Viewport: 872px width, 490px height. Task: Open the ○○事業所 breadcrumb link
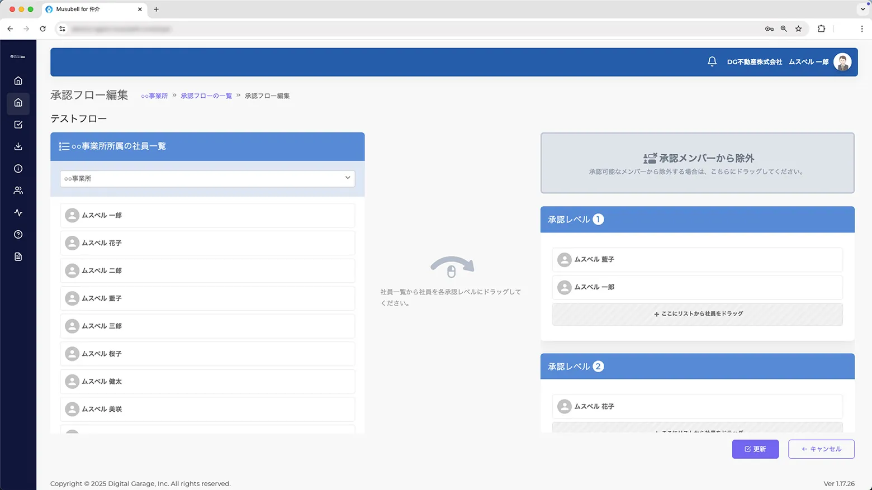click(154, 96)
